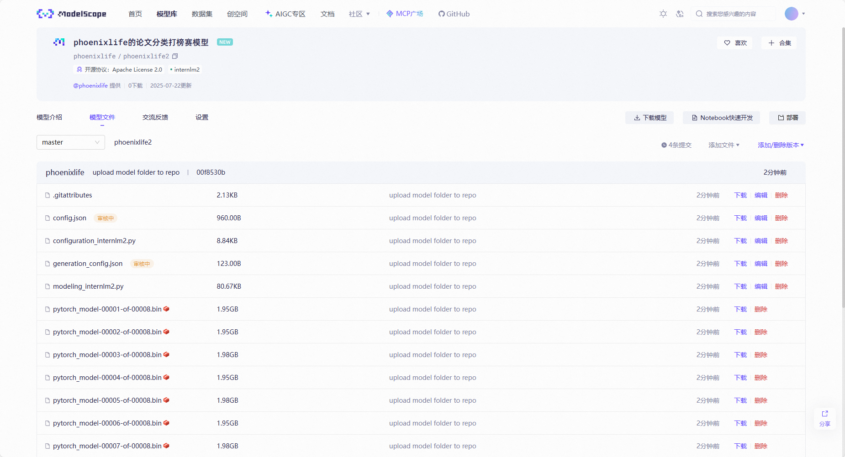Click the GitHub link in navbar

(x=454, y=14)
